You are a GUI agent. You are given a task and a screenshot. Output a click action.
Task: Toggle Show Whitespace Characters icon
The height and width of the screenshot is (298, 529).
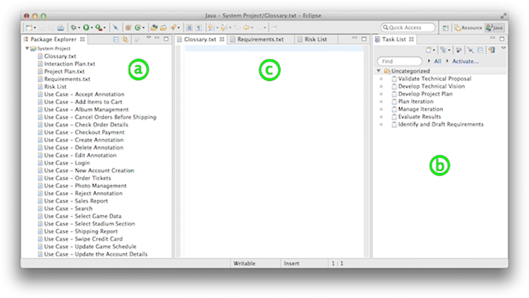[x=199, y=28]
